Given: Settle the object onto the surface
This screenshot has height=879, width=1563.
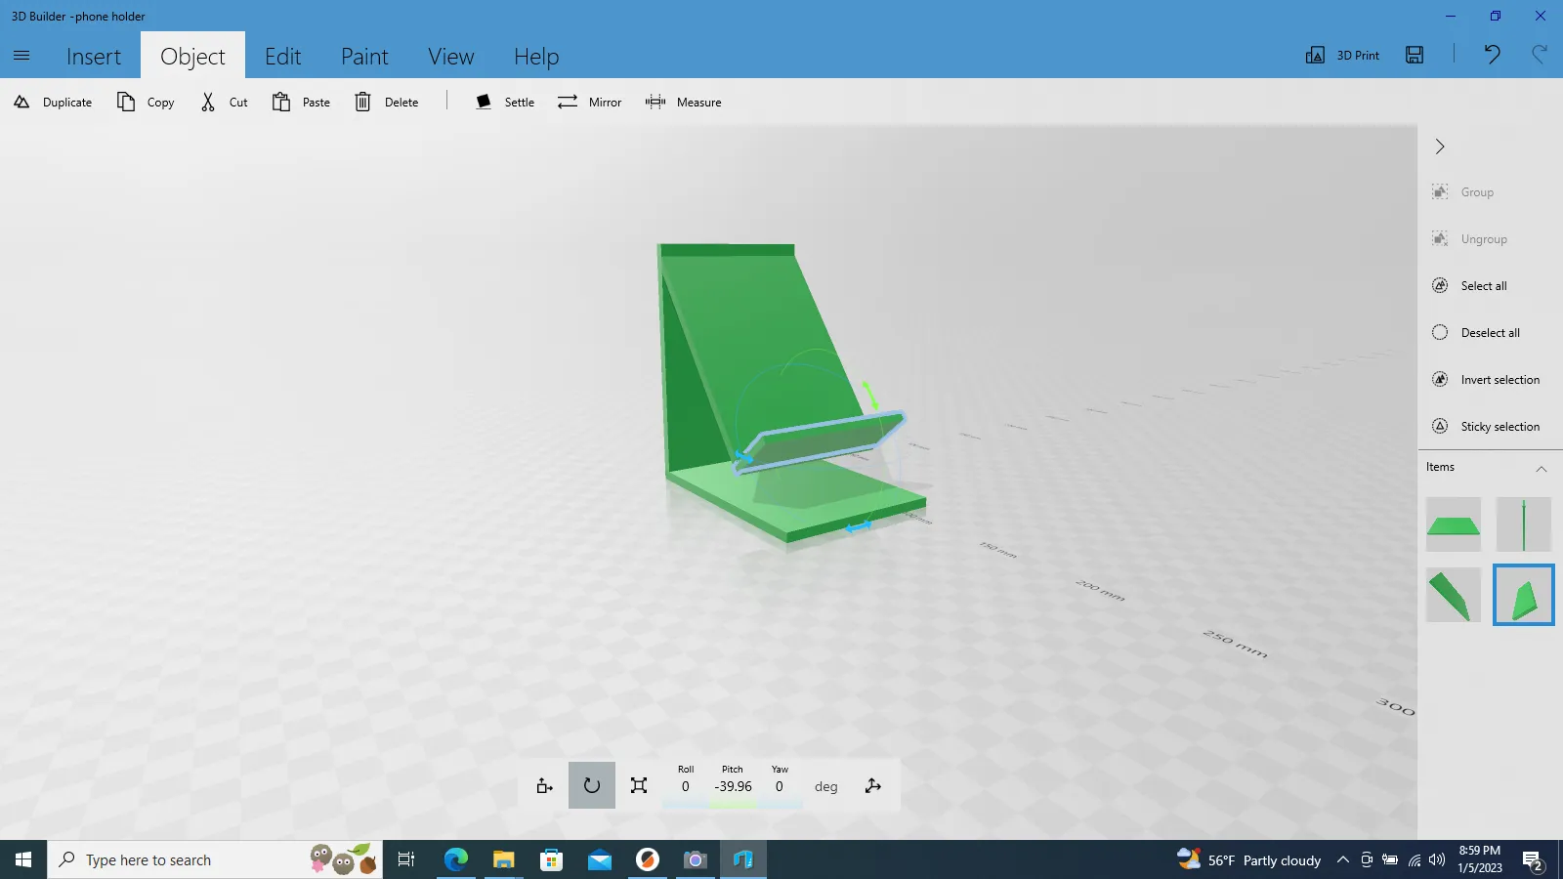Looking at the screenshot, I should tap(505, 102).
